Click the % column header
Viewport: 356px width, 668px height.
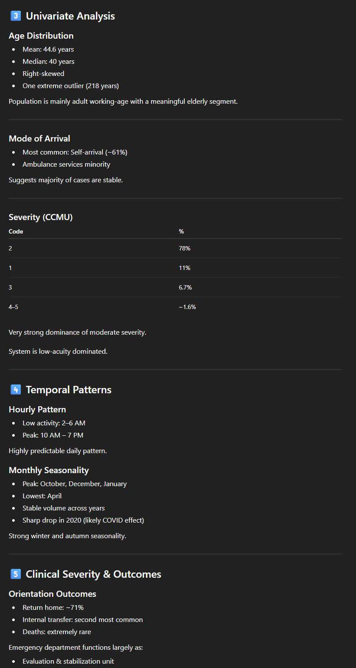(x=181, y=231)
